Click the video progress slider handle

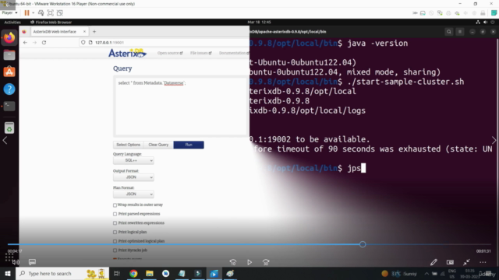(x=363, y=244)
